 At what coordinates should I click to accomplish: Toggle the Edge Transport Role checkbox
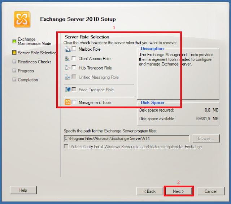coord(74,89)
